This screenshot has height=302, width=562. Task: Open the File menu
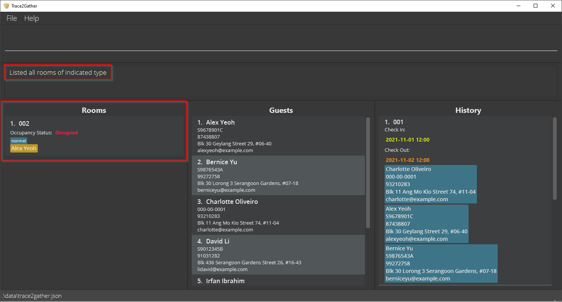12,18
